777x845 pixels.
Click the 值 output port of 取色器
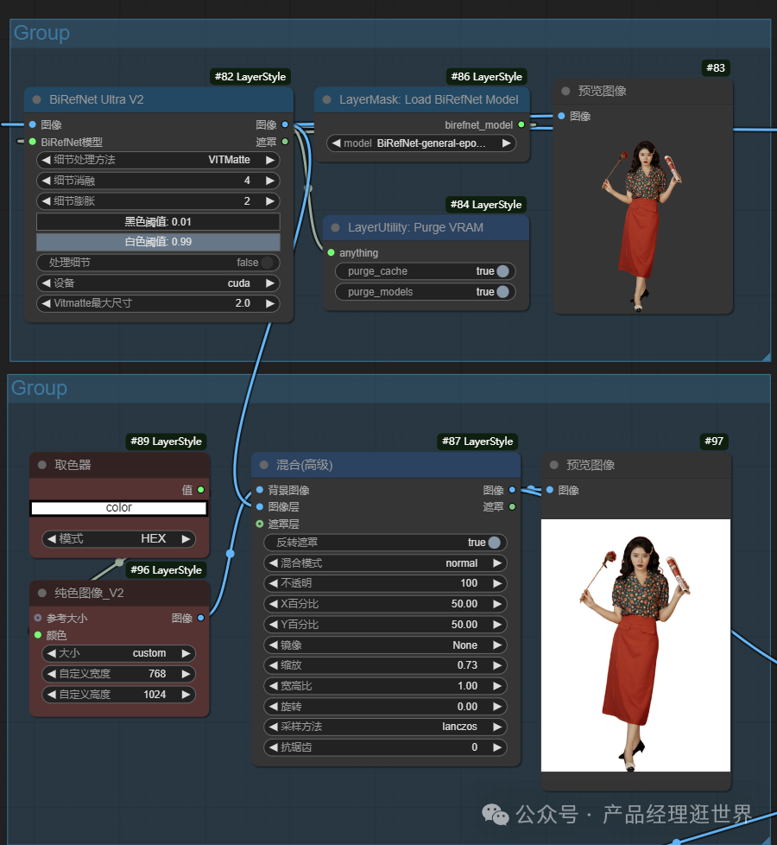pos(201,490)
